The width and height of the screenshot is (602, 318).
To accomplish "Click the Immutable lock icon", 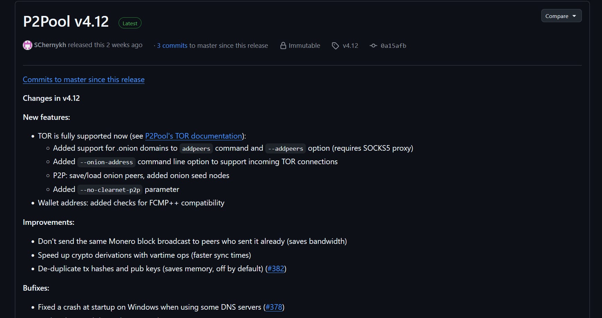I will point(283,45).
